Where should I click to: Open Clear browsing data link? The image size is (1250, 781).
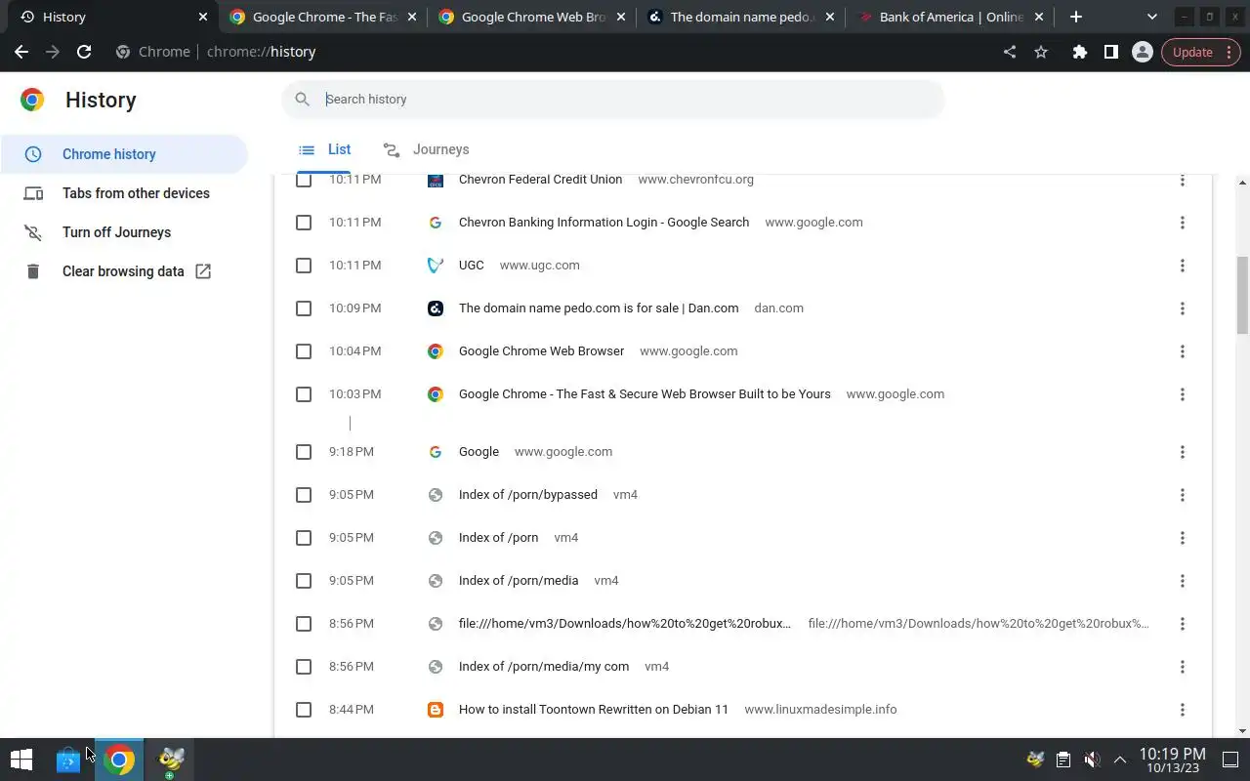point(123,271)
